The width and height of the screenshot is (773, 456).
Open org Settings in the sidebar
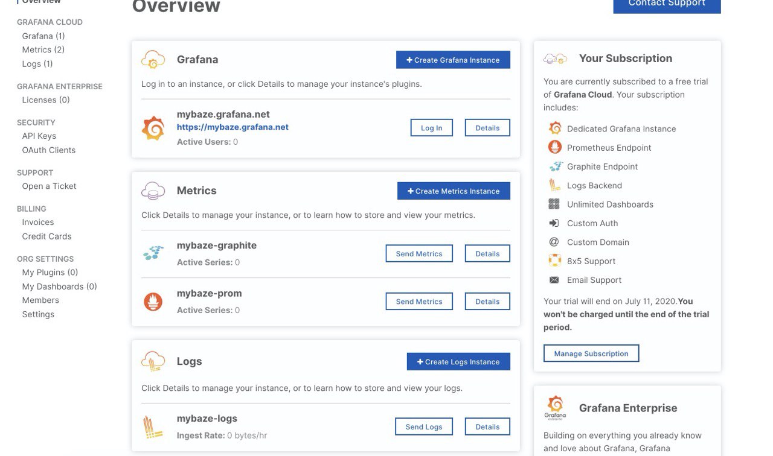click(38, 314)
